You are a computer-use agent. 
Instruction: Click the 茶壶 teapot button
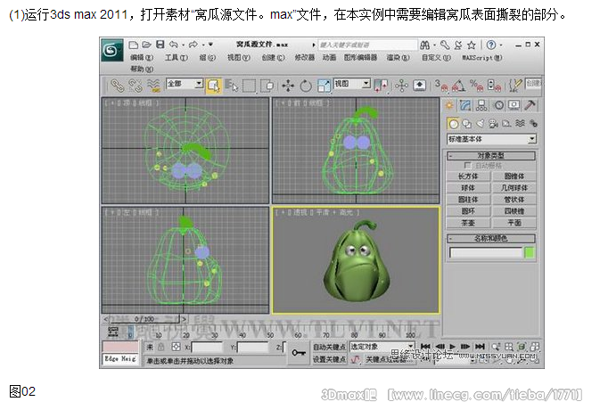tap(468, 223)
